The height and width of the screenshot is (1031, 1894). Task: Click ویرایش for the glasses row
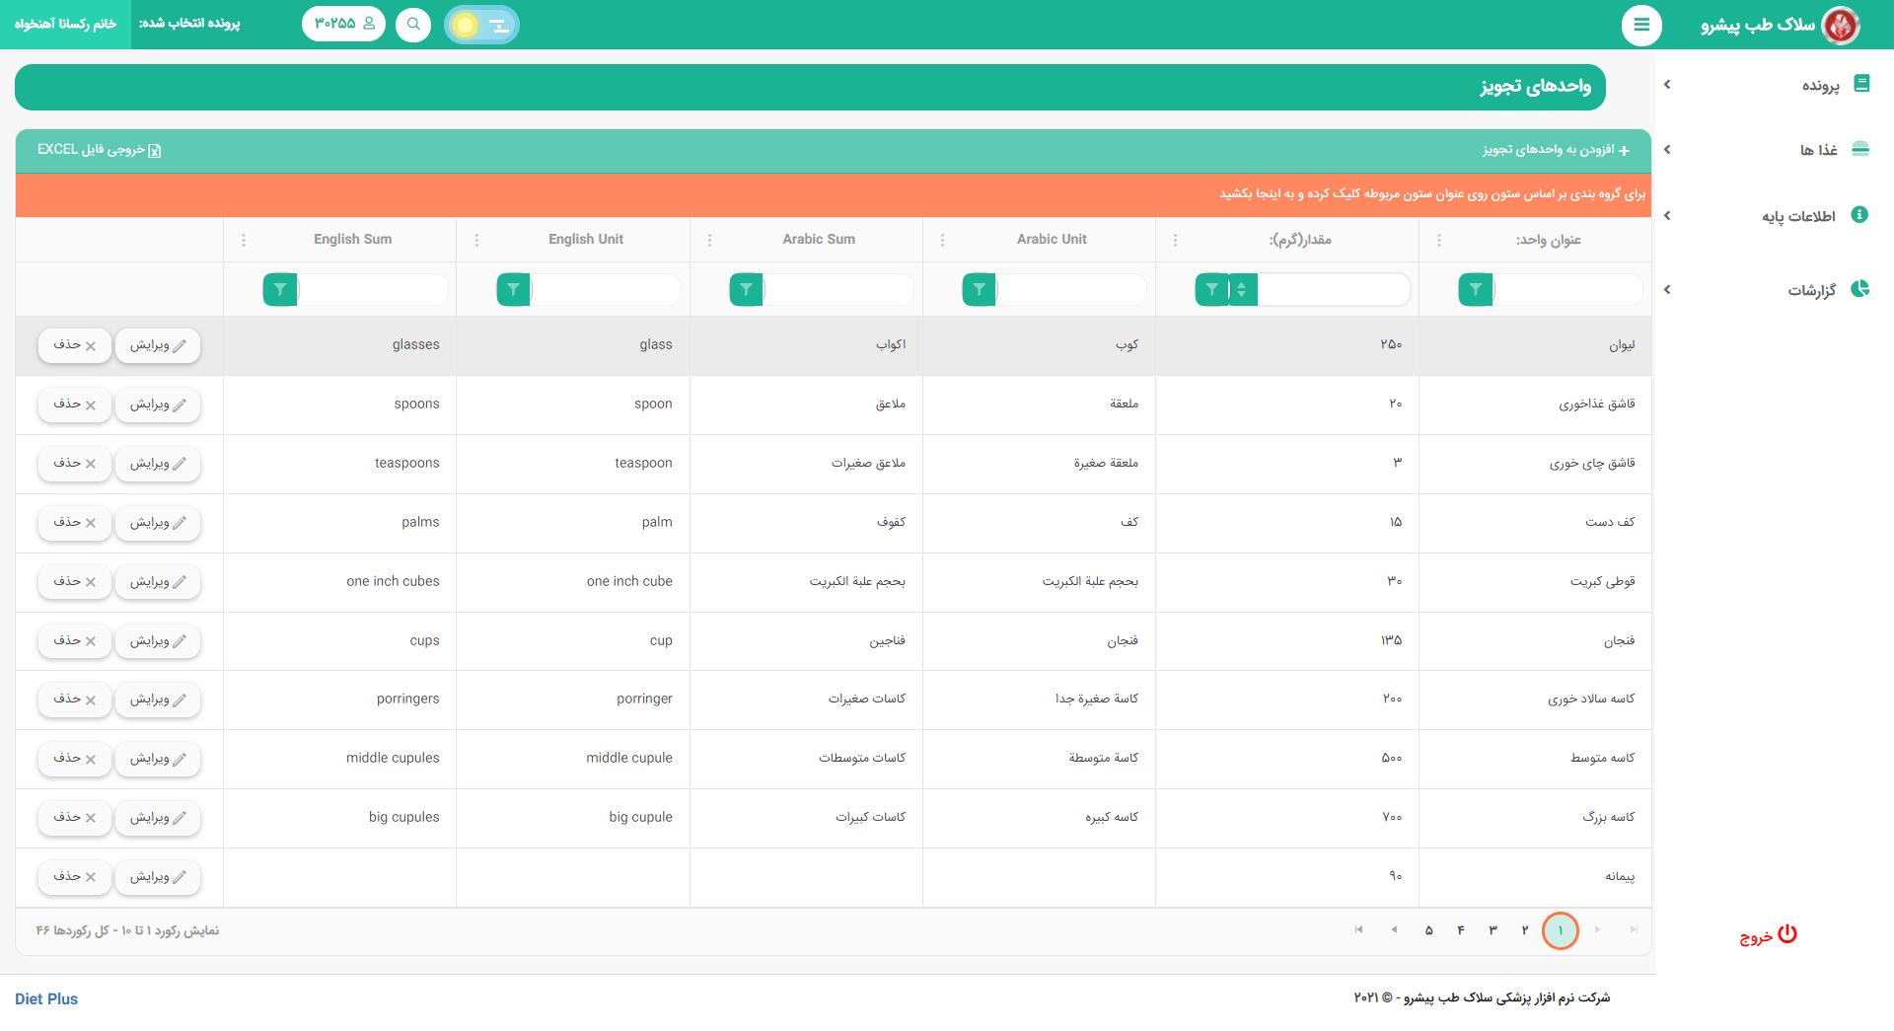click(x=158, y=345)
